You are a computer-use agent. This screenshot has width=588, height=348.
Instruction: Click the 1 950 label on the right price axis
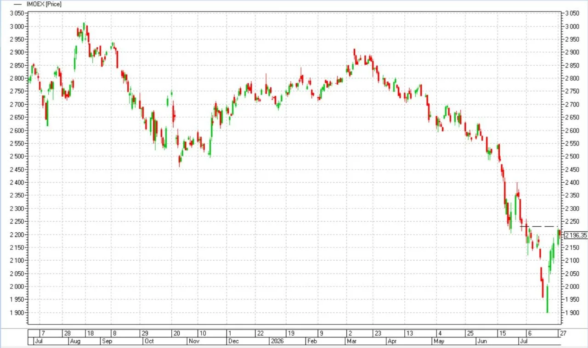pyautogui.click(x=571, y=300)
